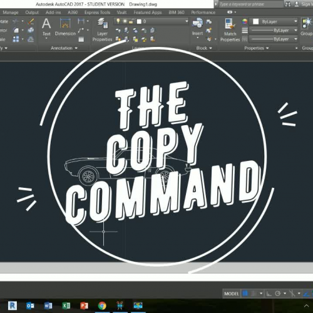This screenshot has width=313, height=313.
Task: Click the Turn All Layers On icon
Action: (118, 39)
